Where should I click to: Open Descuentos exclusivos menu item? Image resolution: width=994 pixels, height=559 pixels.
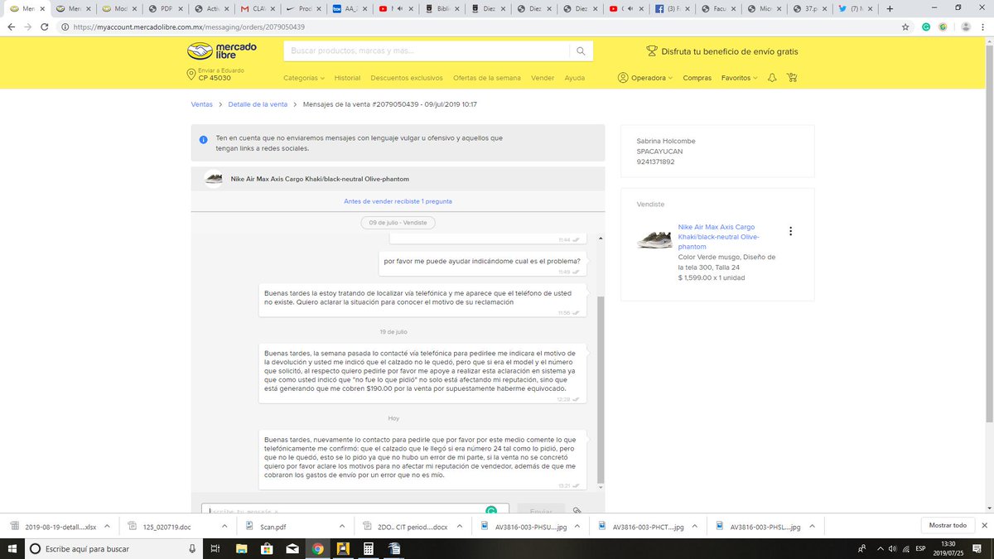(407, 78)
